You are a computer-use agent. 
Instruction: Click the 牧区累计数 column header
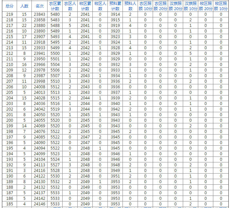pos(85,6)
